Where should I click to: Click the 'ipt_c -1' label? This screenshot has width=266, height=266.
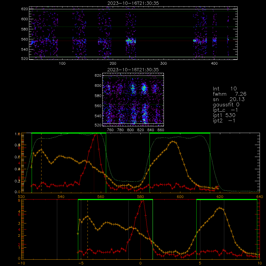[226, 110]
